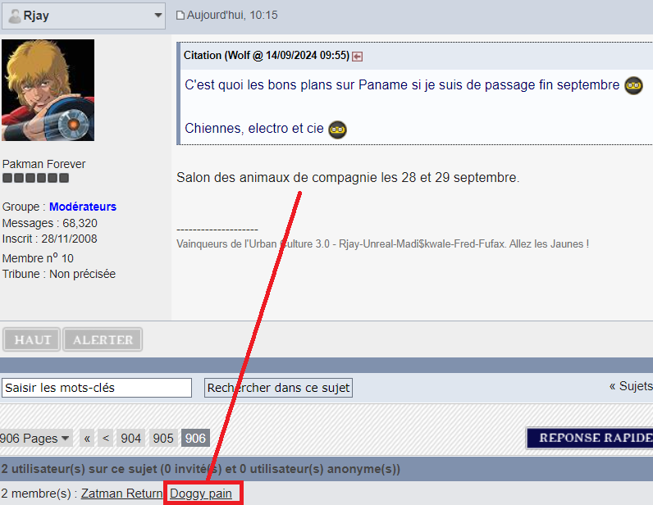653x505 pixels.
Task: Go to previous page with < button
Action: click(x=106, y=439)
